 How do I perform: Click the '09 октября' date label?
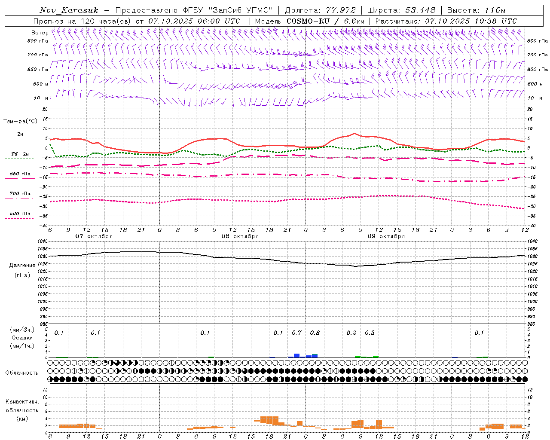386,236
